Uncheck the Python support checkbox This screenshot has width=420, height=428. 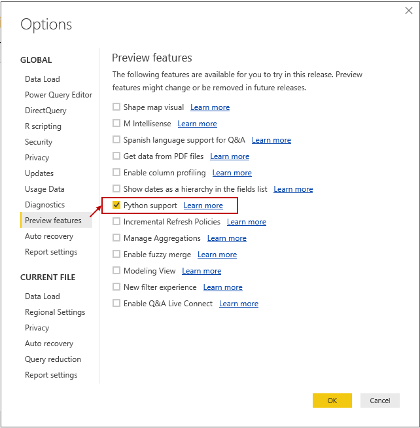(116, 205)
